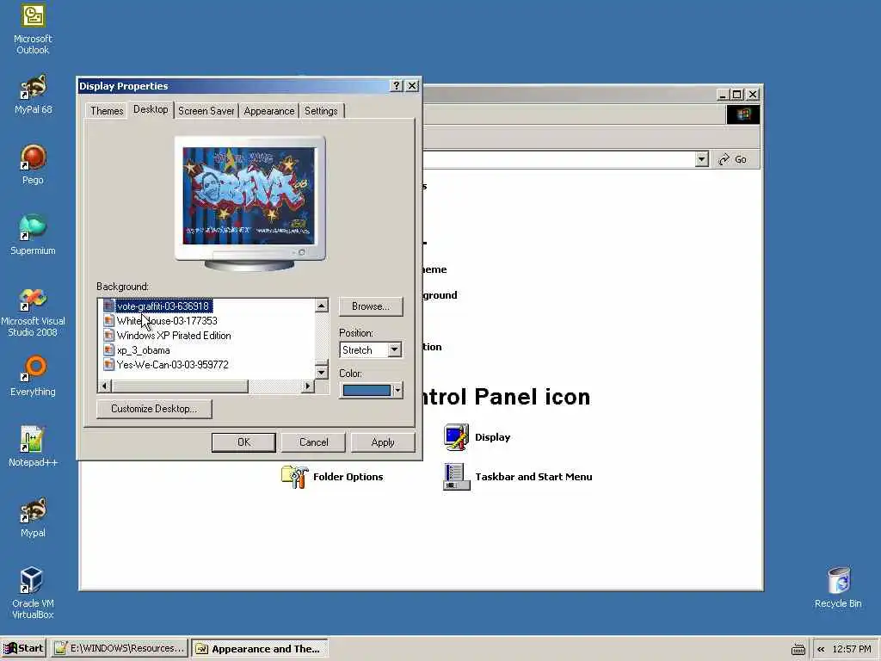Select Yes-We-Can-03-03-959772 background
The height and width of the screenshot is (661, 881).
tap(172, 365)
